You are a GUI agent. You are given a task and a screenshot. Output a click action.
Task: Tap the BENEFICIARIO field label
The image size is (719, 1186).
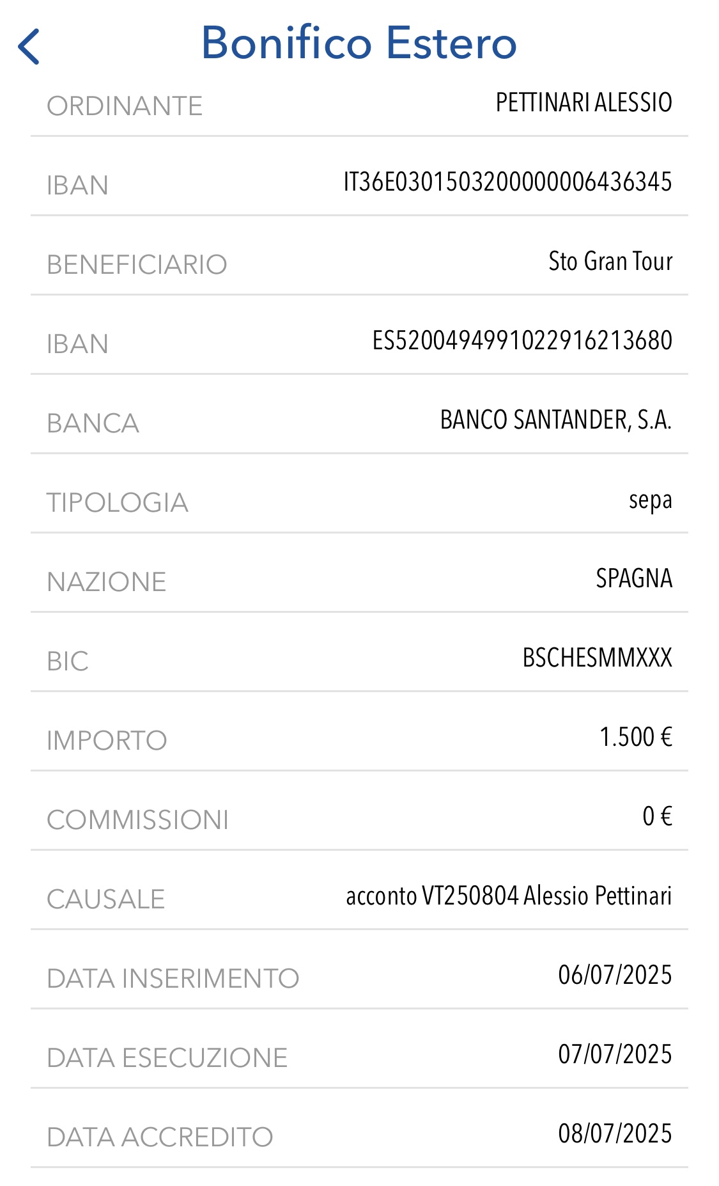[137, 265]
